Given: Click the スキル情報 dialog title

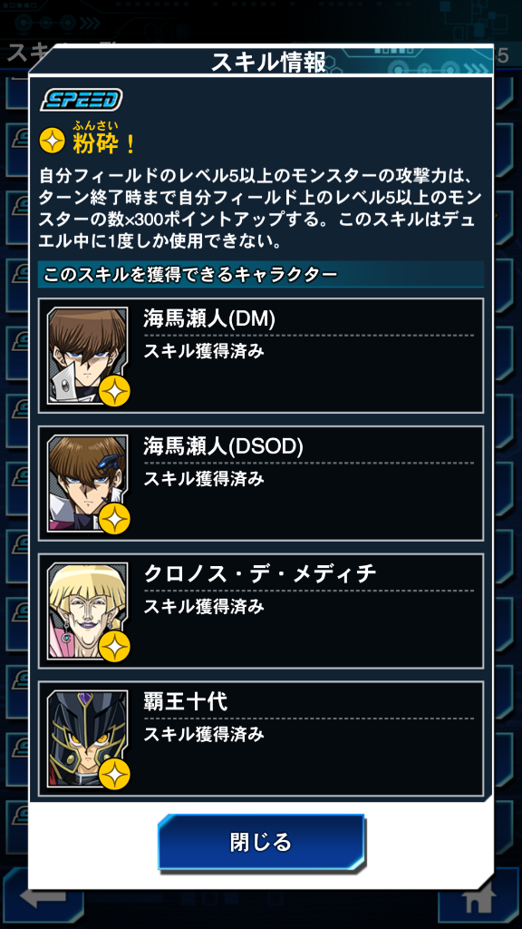Looking at the screenshot, I should pyautogui.click(x=268, y=63).
